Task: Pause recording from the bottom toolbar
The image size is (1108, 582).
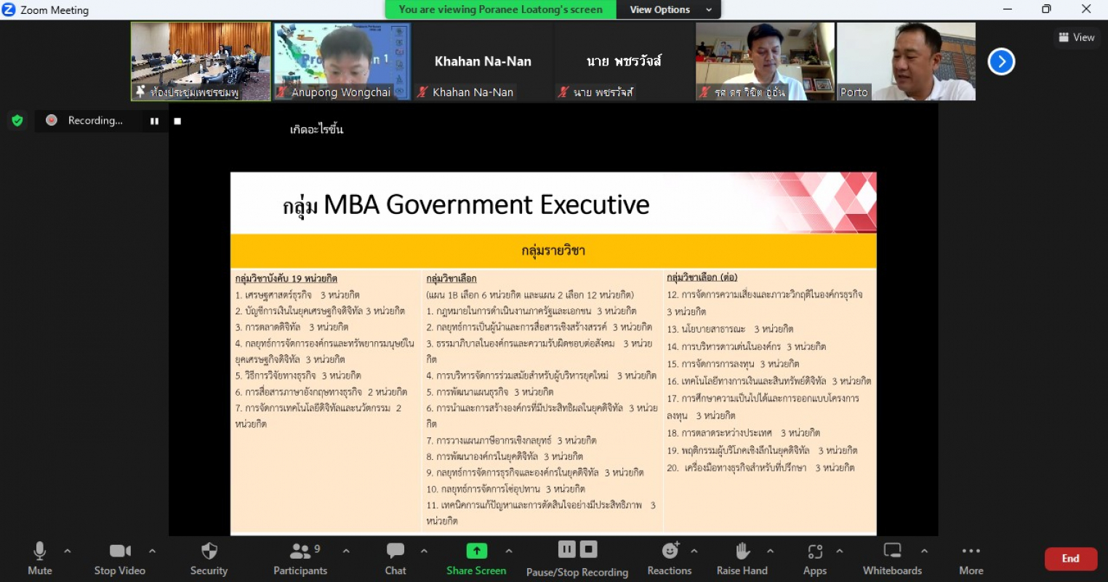Action: click(567, 549)
